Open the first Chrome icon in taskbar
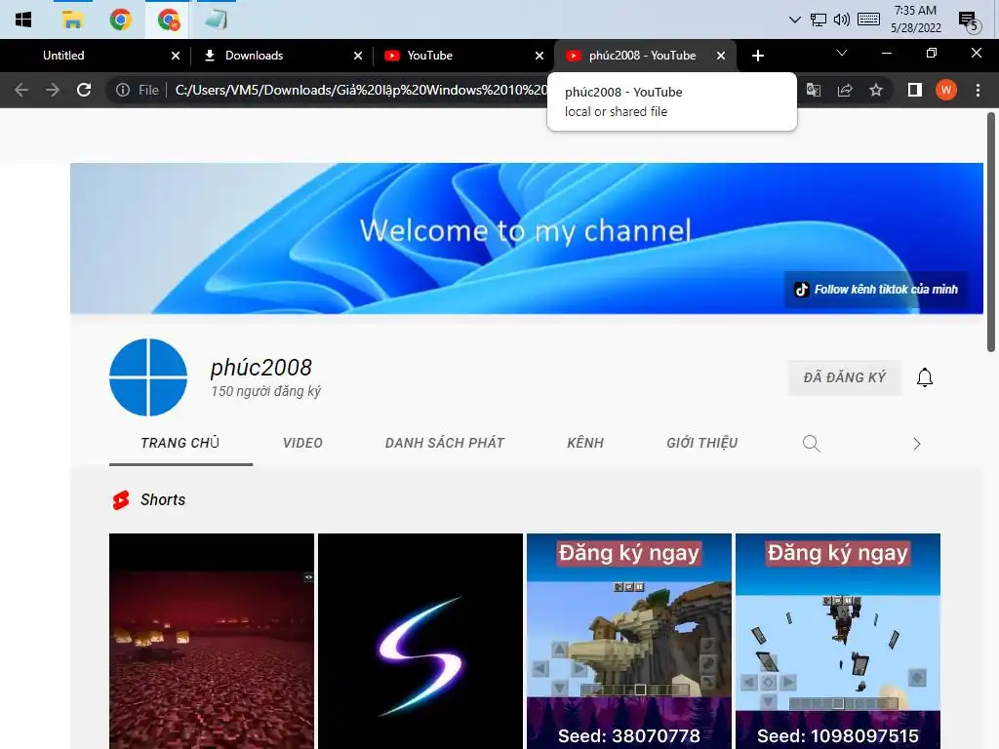 [120, 20]
